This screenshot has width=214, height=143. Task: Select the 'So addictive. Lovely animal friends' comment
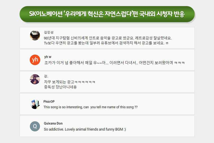tap(85, 130)
